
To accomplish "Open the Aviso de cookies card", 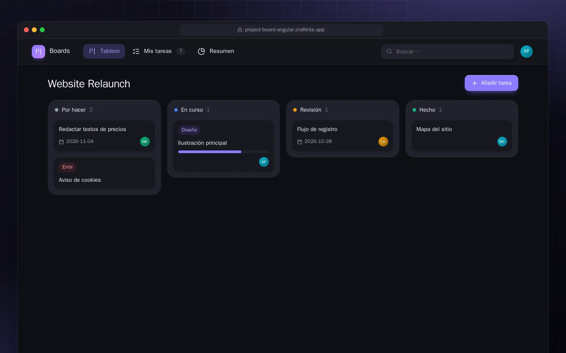I will point(104,173).
